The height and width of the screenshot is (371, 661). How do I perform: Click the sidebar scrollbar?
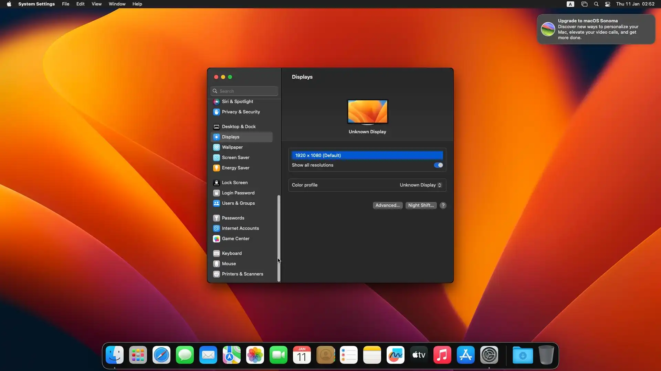click(279, 237)
